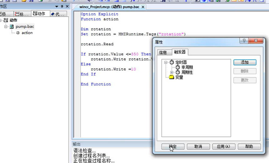The image size is (269, 163).
Task: Click the 取消 button
Action: (x=198, y=147)
